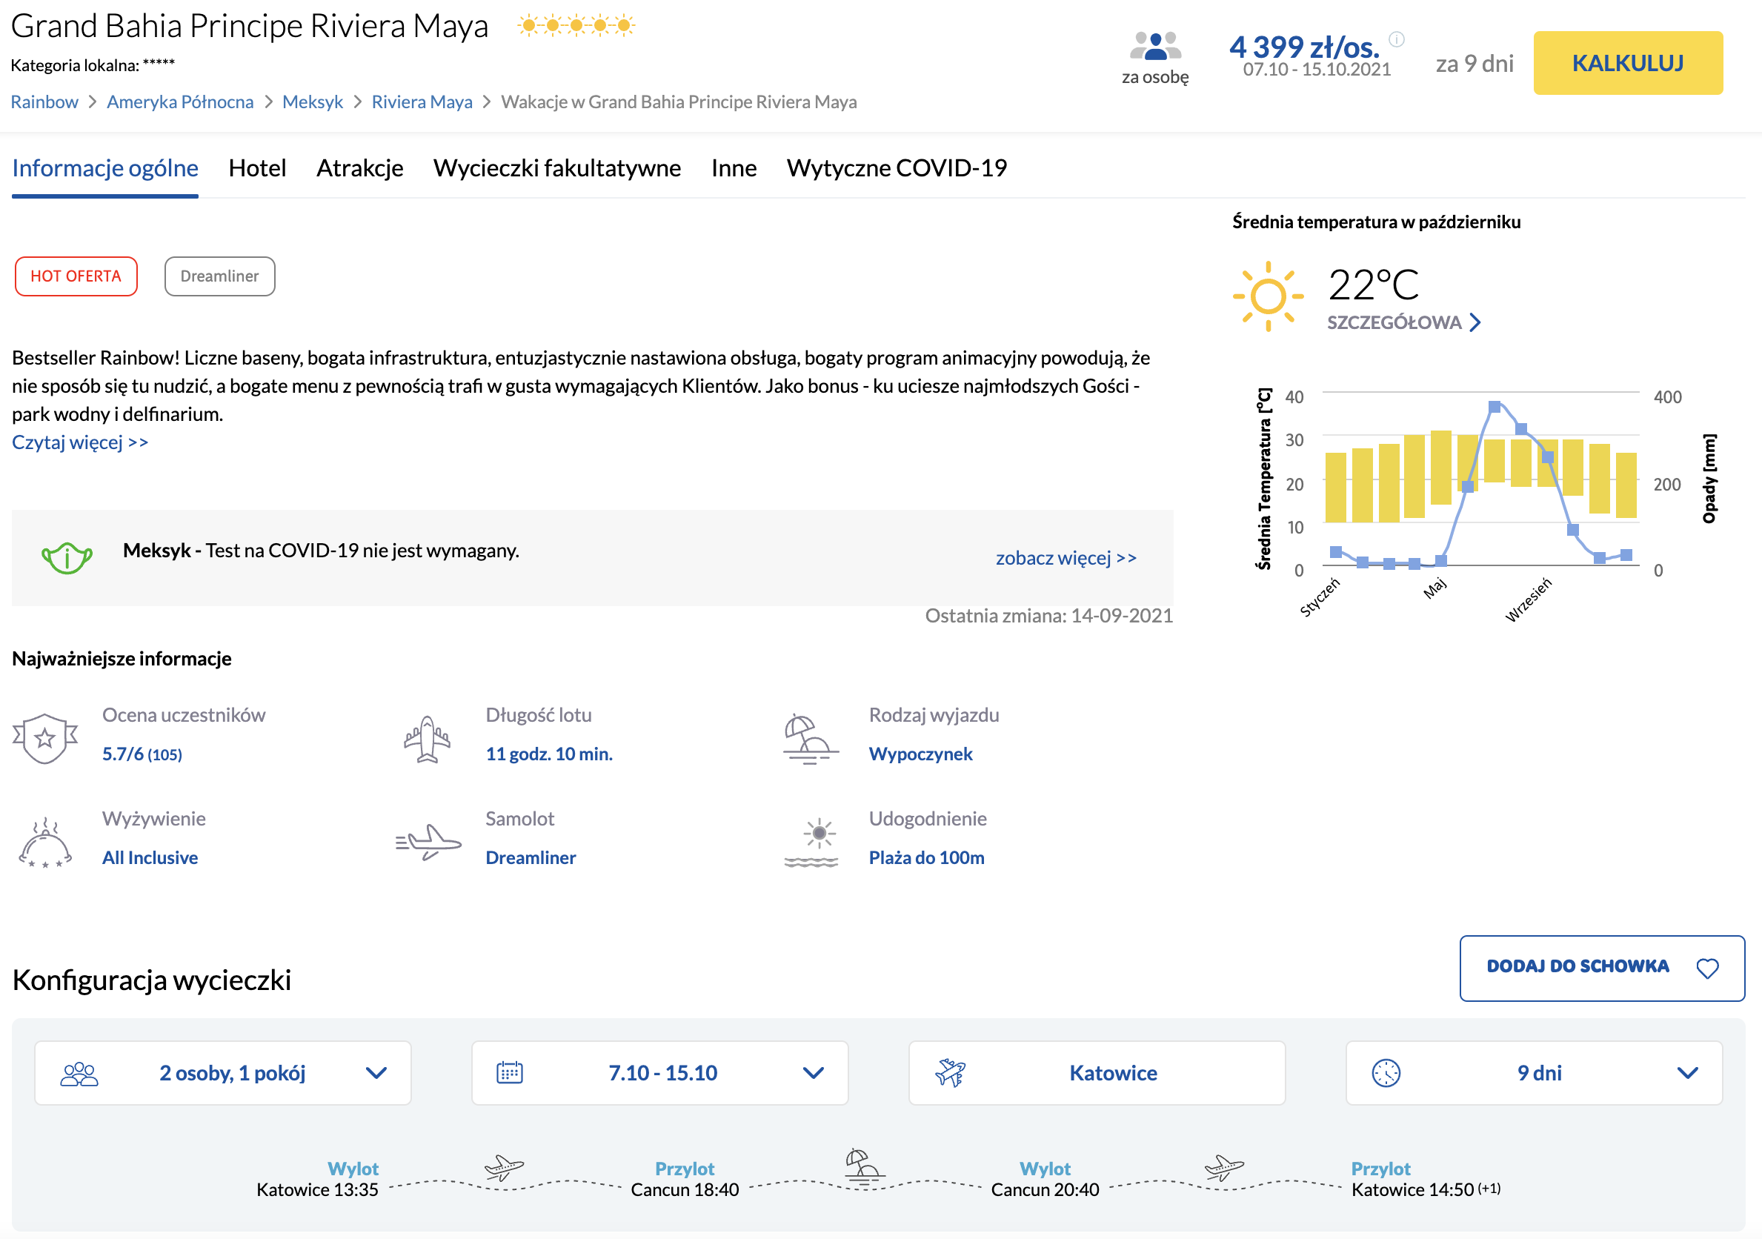This screenshot has height=1239, width=1762.
Task: Click the return flight plane icon
Action: 1224,1168
